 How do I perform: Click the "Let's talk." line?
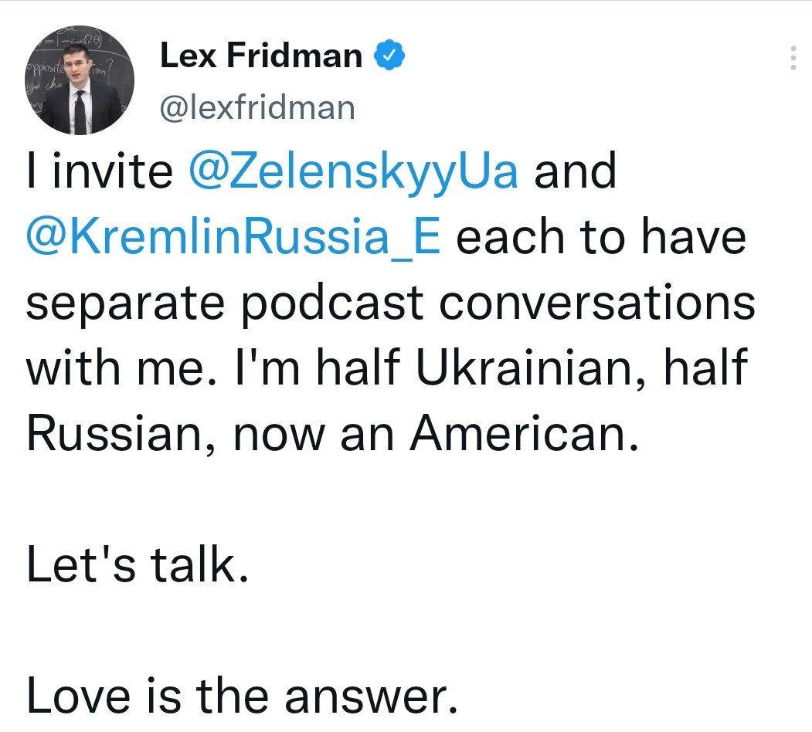[138, 566]
